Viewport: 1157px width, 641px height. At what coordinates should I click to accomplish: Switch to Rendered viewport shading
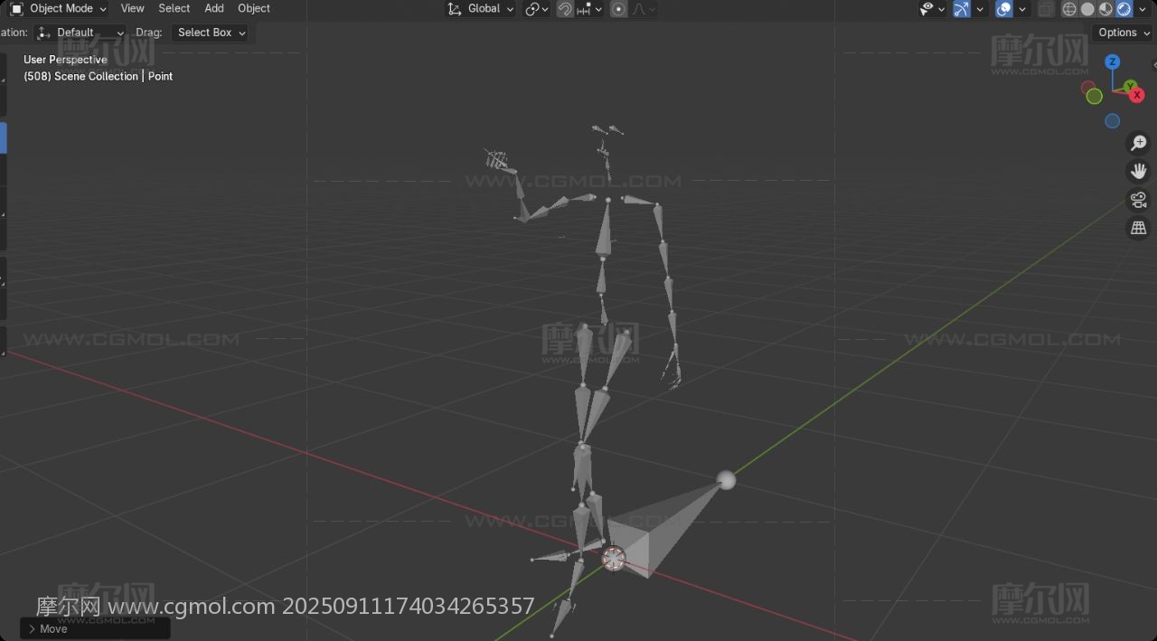coord(1124,9)
